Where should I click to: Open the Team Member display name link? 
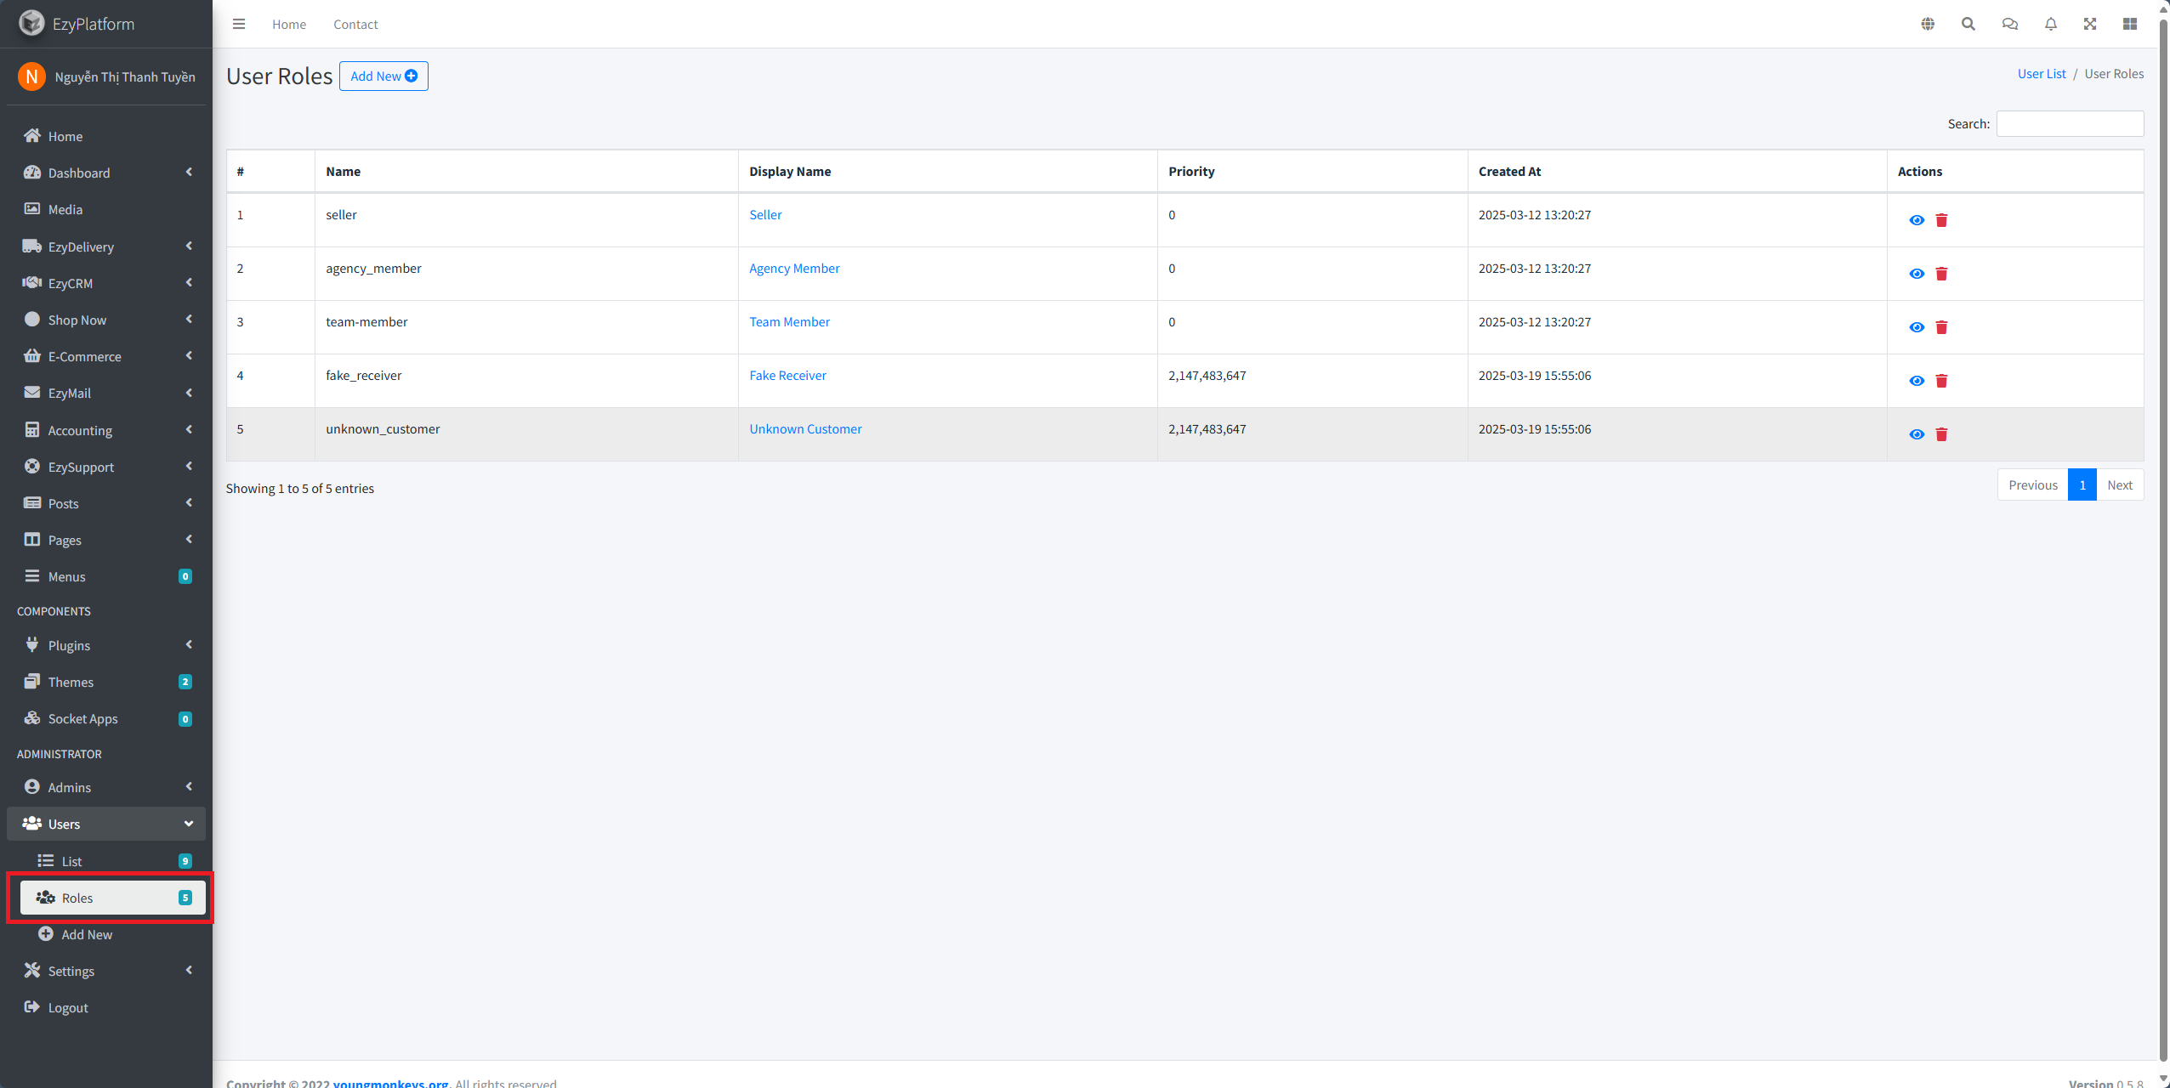(789, 322)
